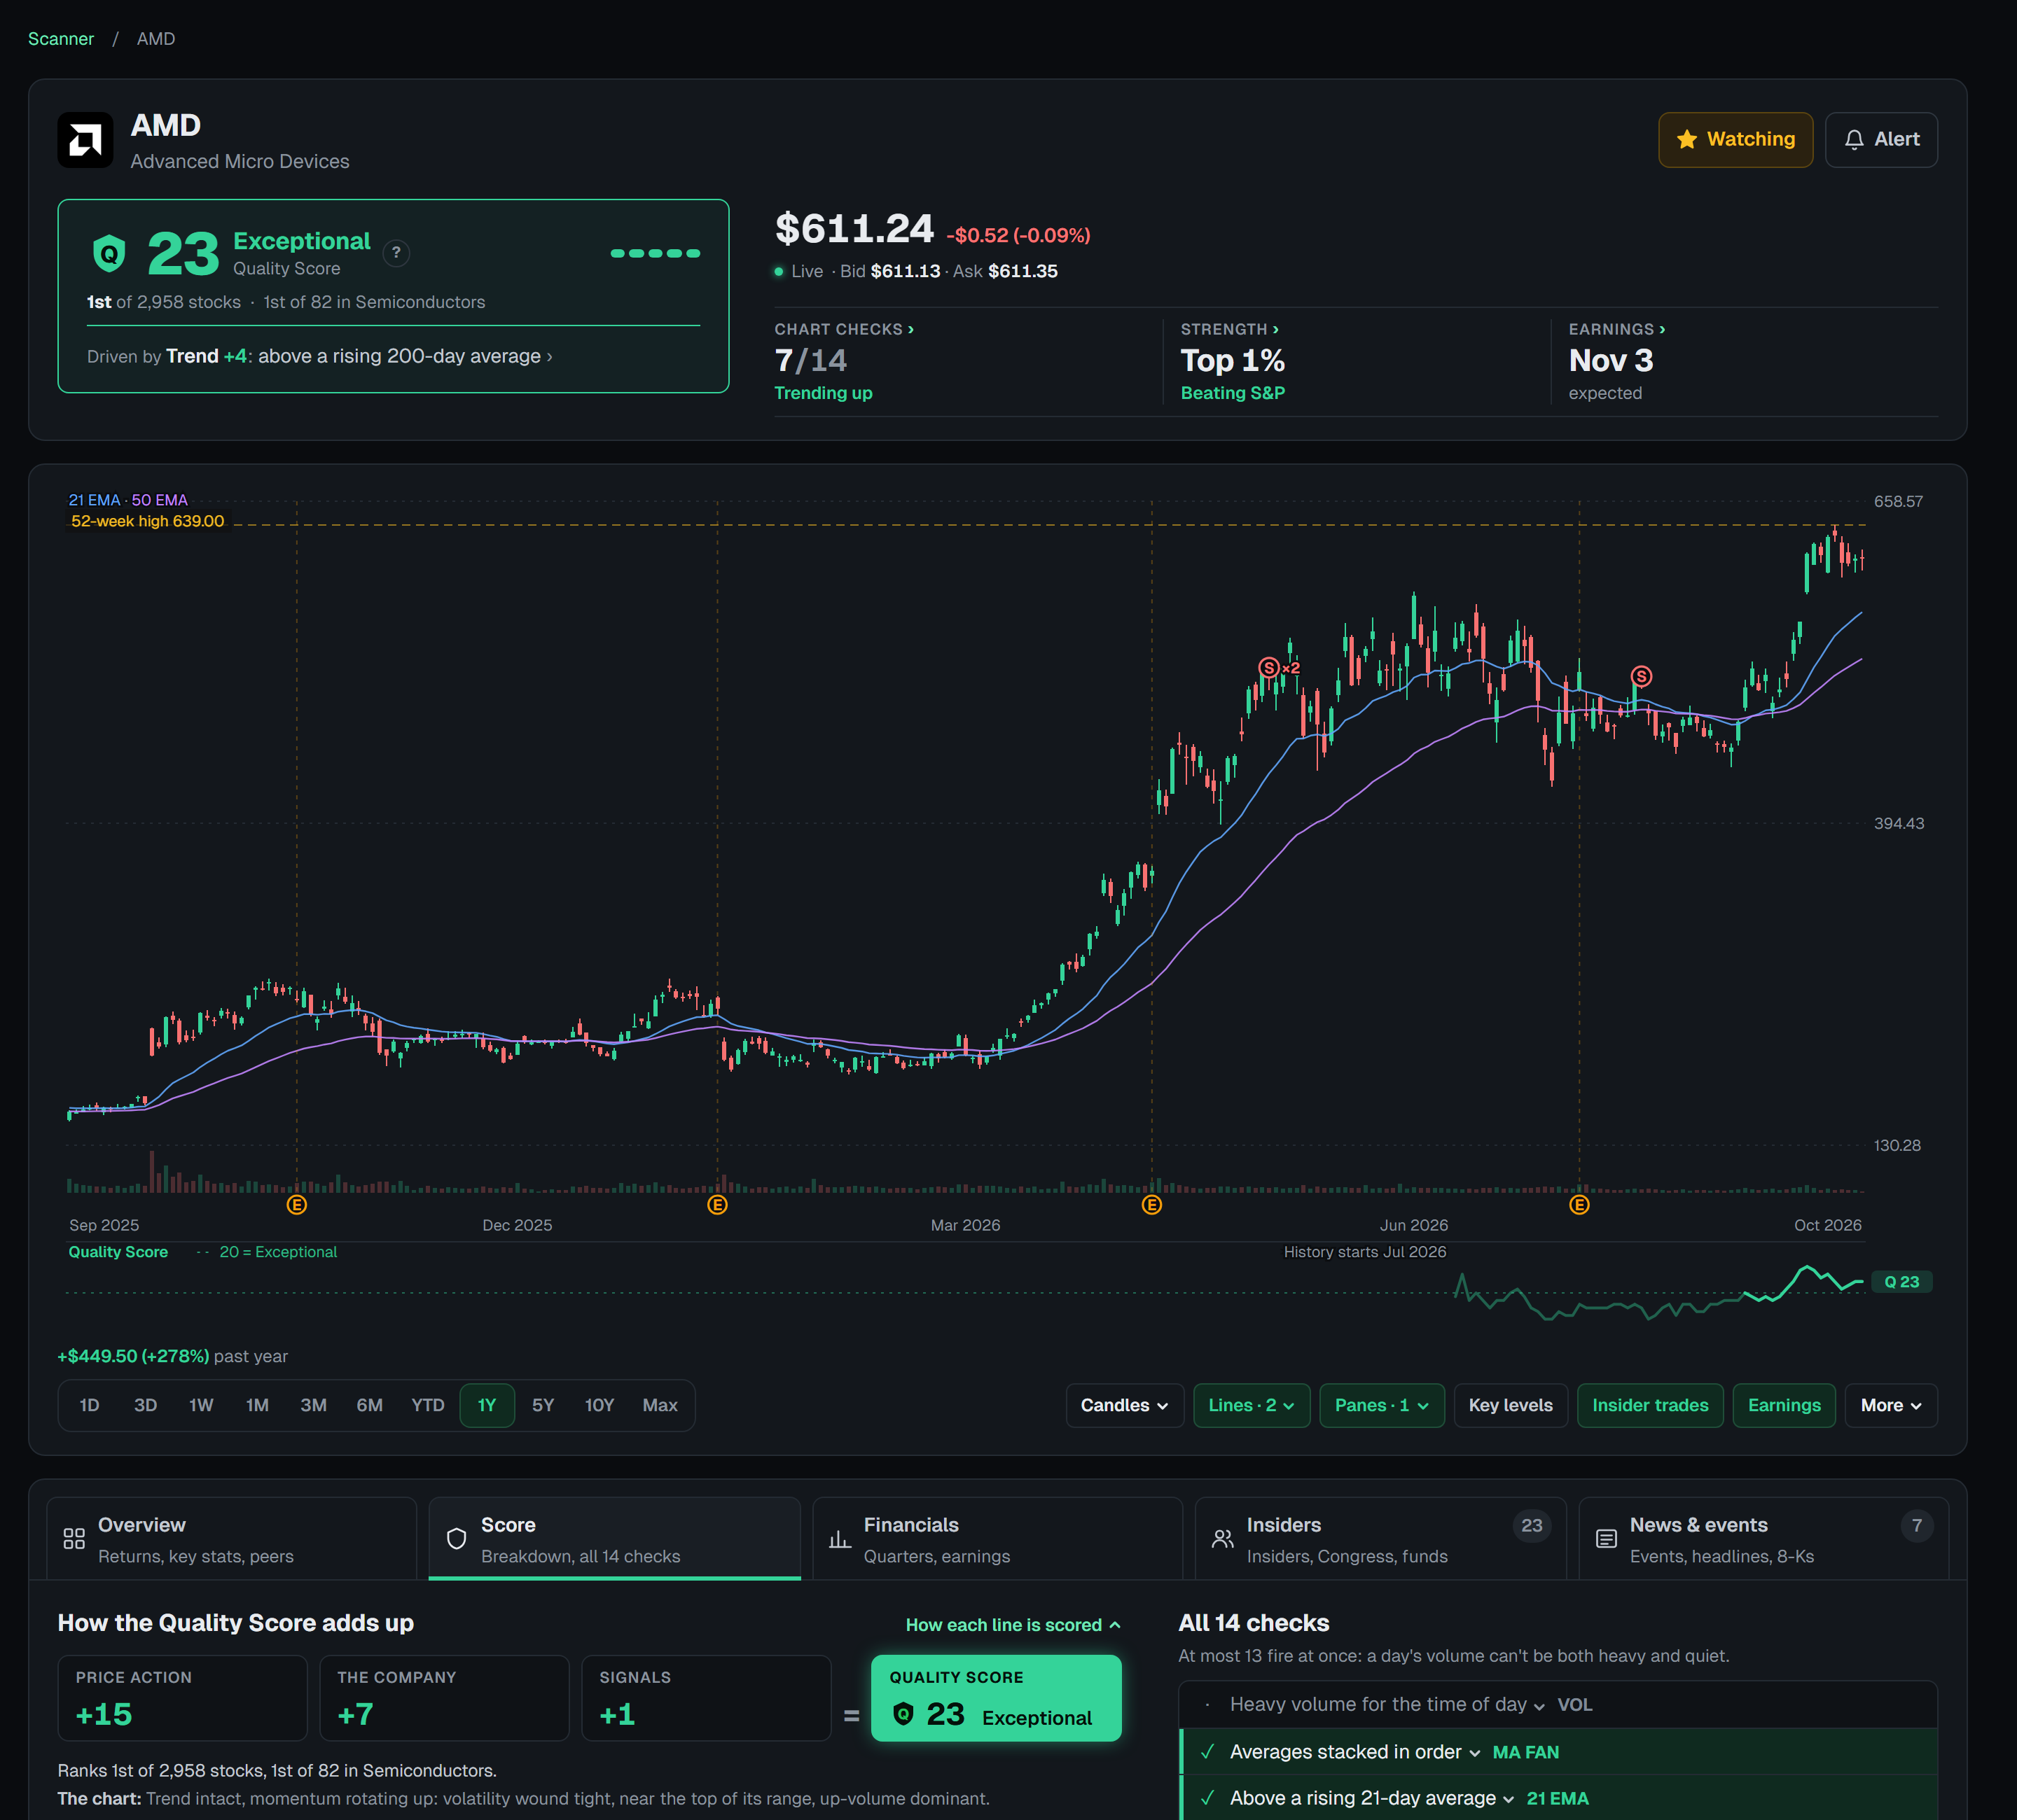The width and height of the screenshot is (2017, 1820).
Task: Click the Q 23 badge on the quality pane
Action: 1901,1282
